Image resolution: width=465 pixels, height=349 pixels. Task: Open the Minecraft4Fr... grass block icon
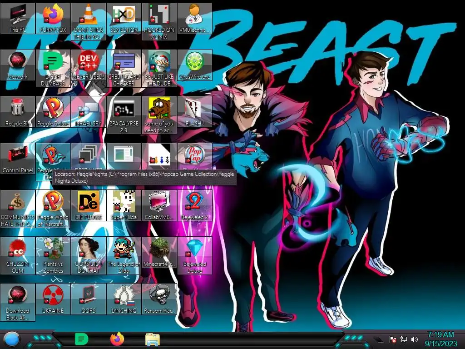point(159,253)
